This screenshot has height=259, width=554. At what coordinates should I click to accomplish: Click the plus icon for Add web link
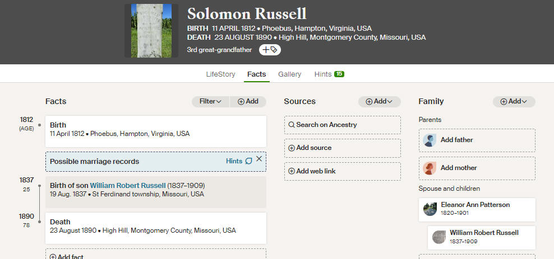[x=292, y=171]
